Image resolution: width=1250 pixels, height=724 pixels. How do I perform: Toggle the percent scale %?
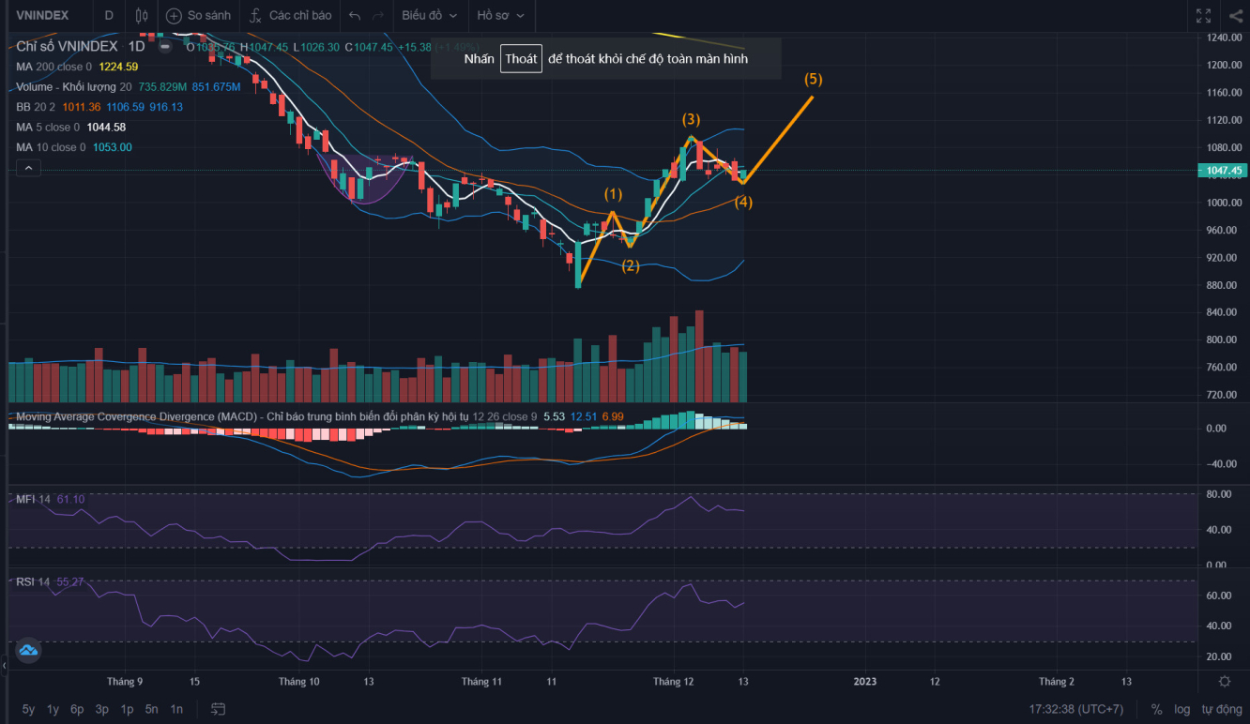tap(1157, 709)
